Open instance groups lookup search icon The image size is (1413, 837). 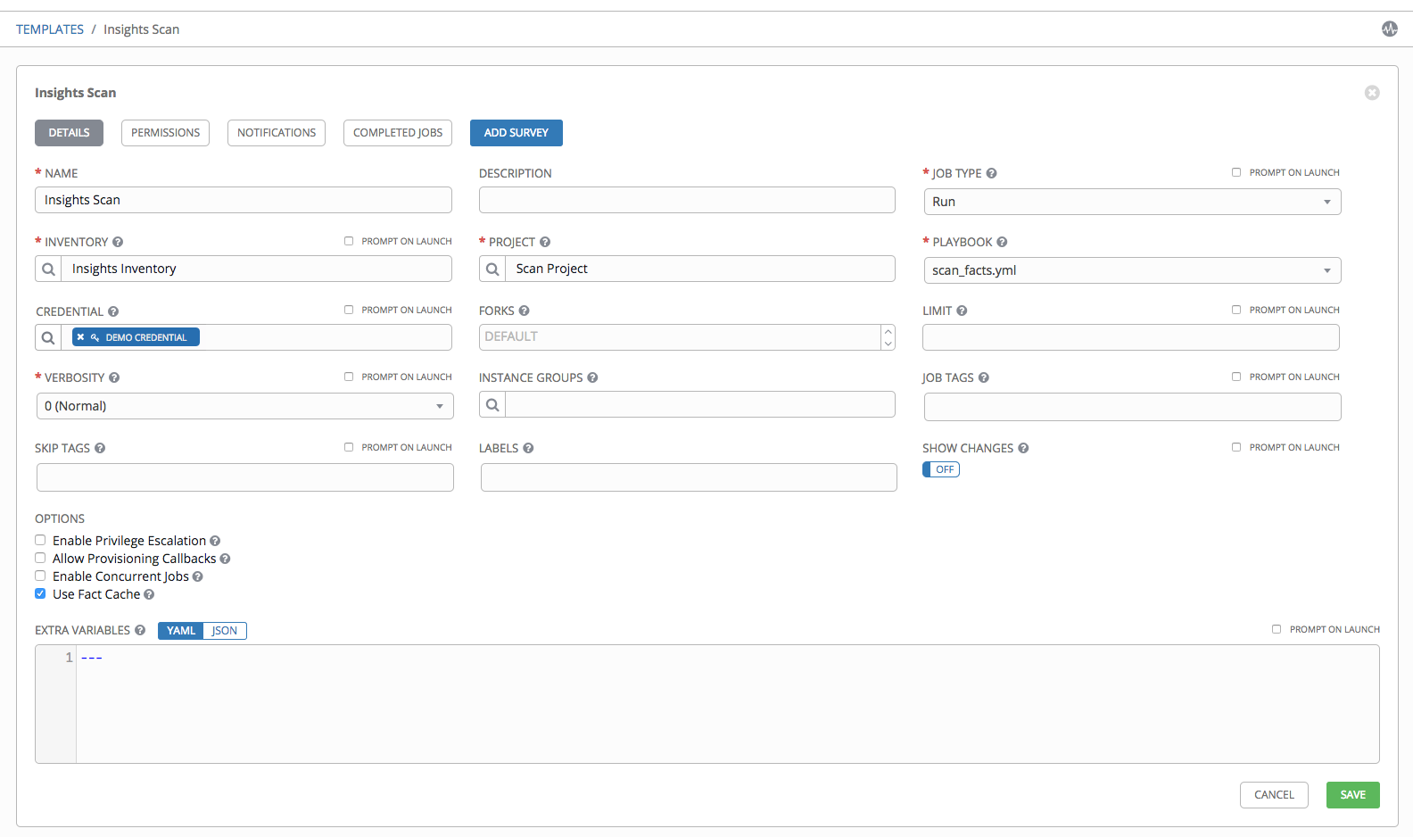click(x=492, y=404)
